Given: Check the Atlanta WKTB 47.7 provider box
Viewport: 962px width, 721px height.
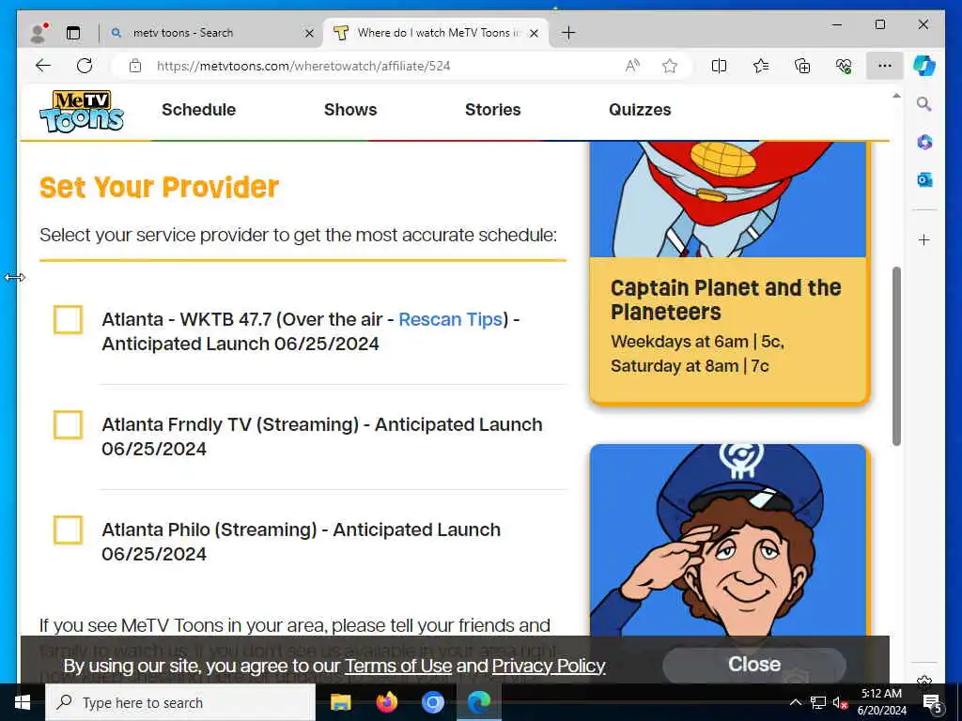Looking at the screenshot, I should [68, 319].
